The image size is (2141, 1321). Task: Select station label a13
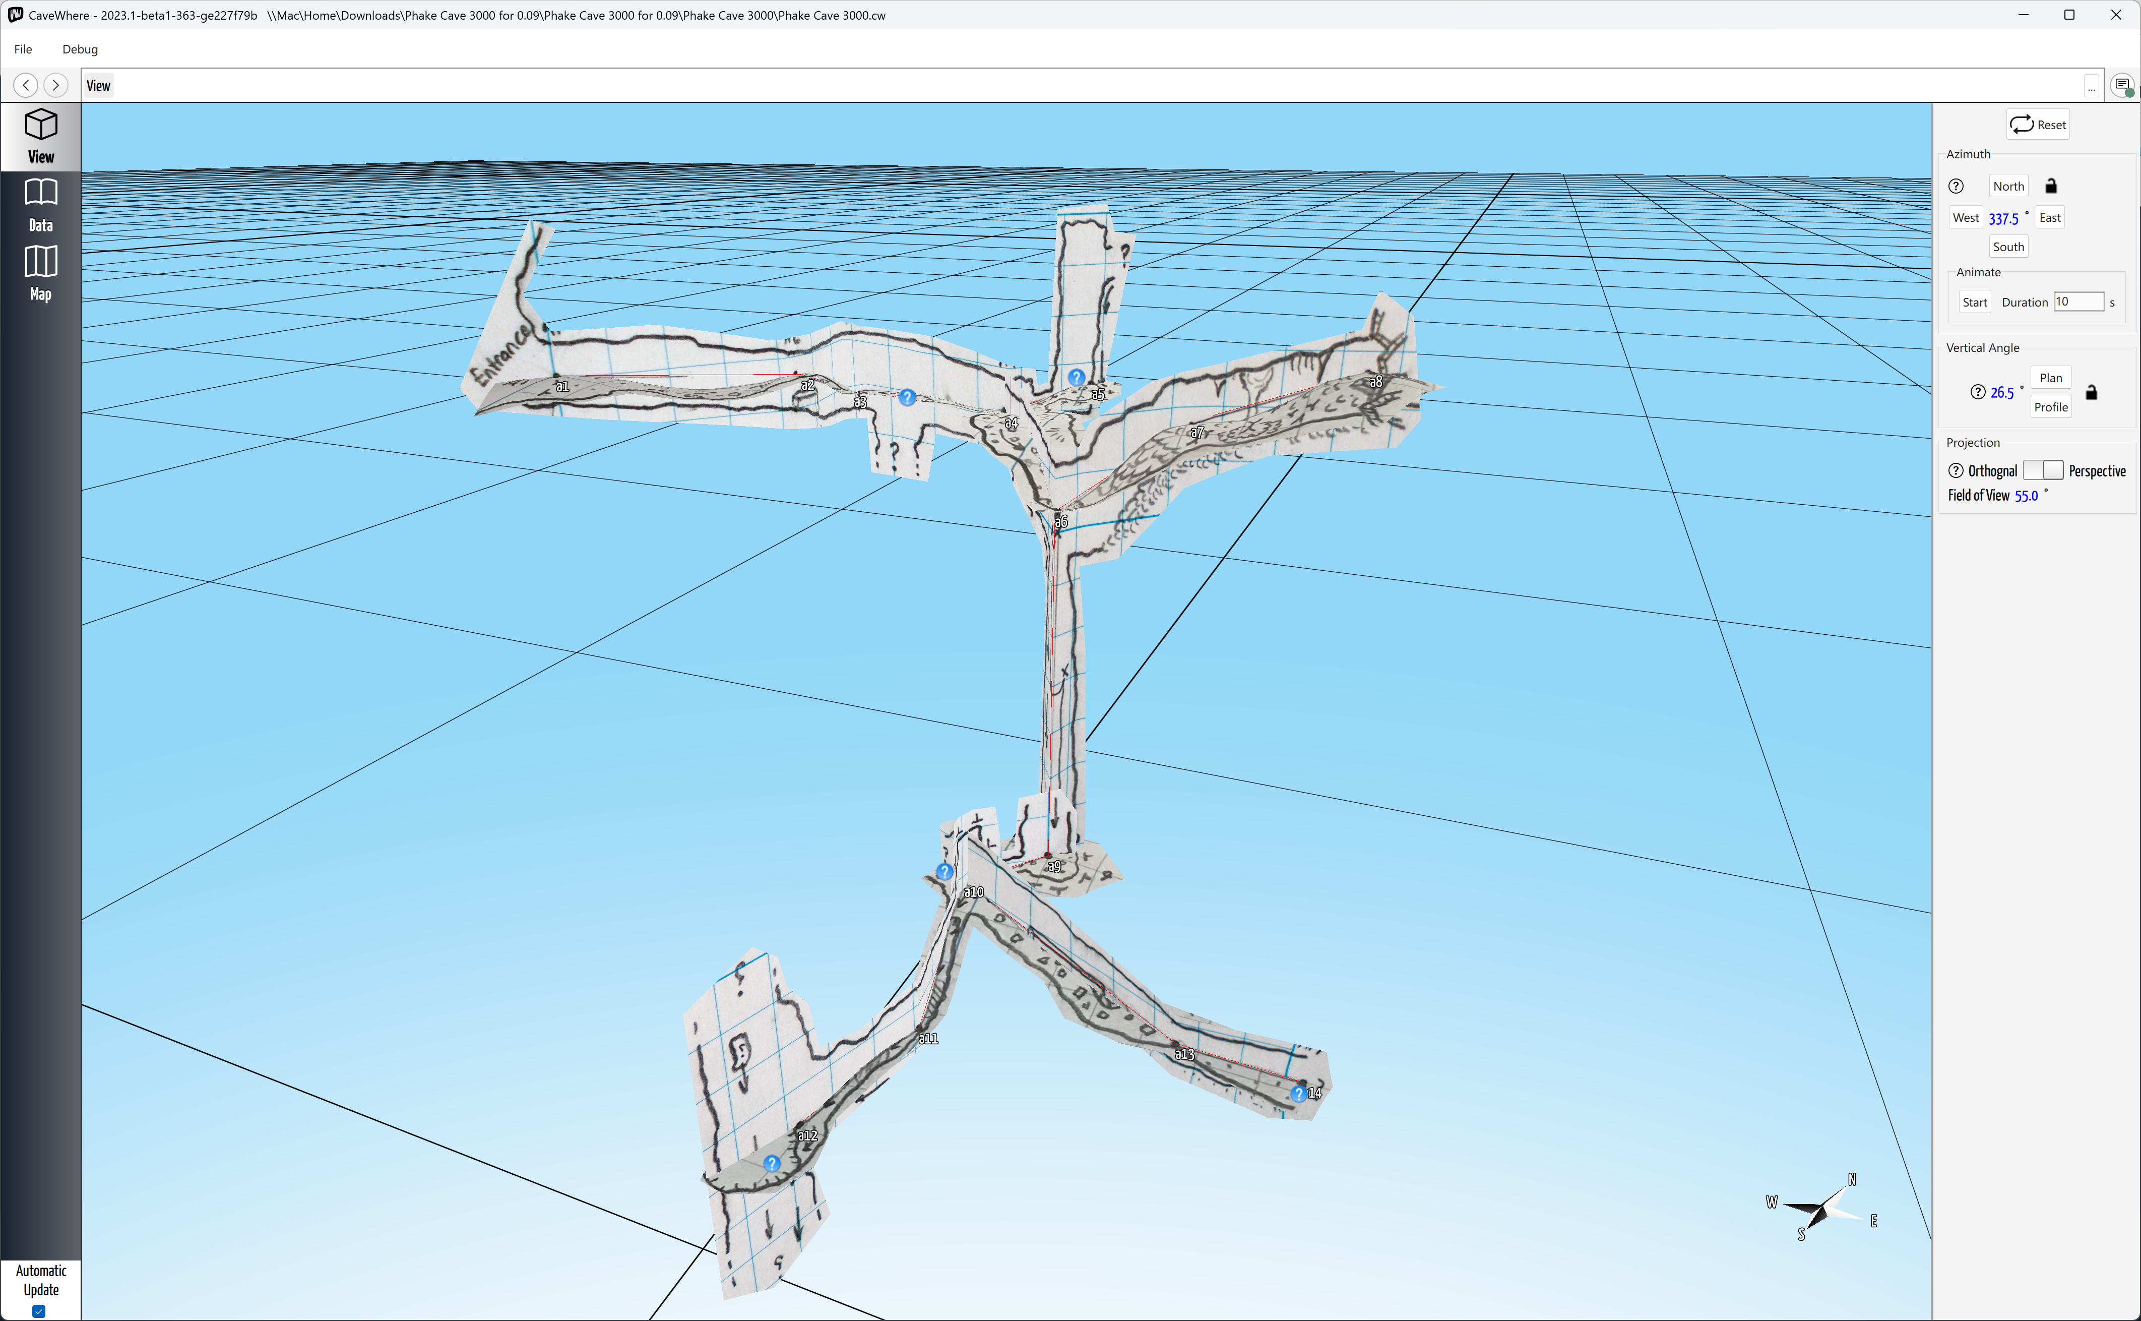click(x=1184, y=1054)
